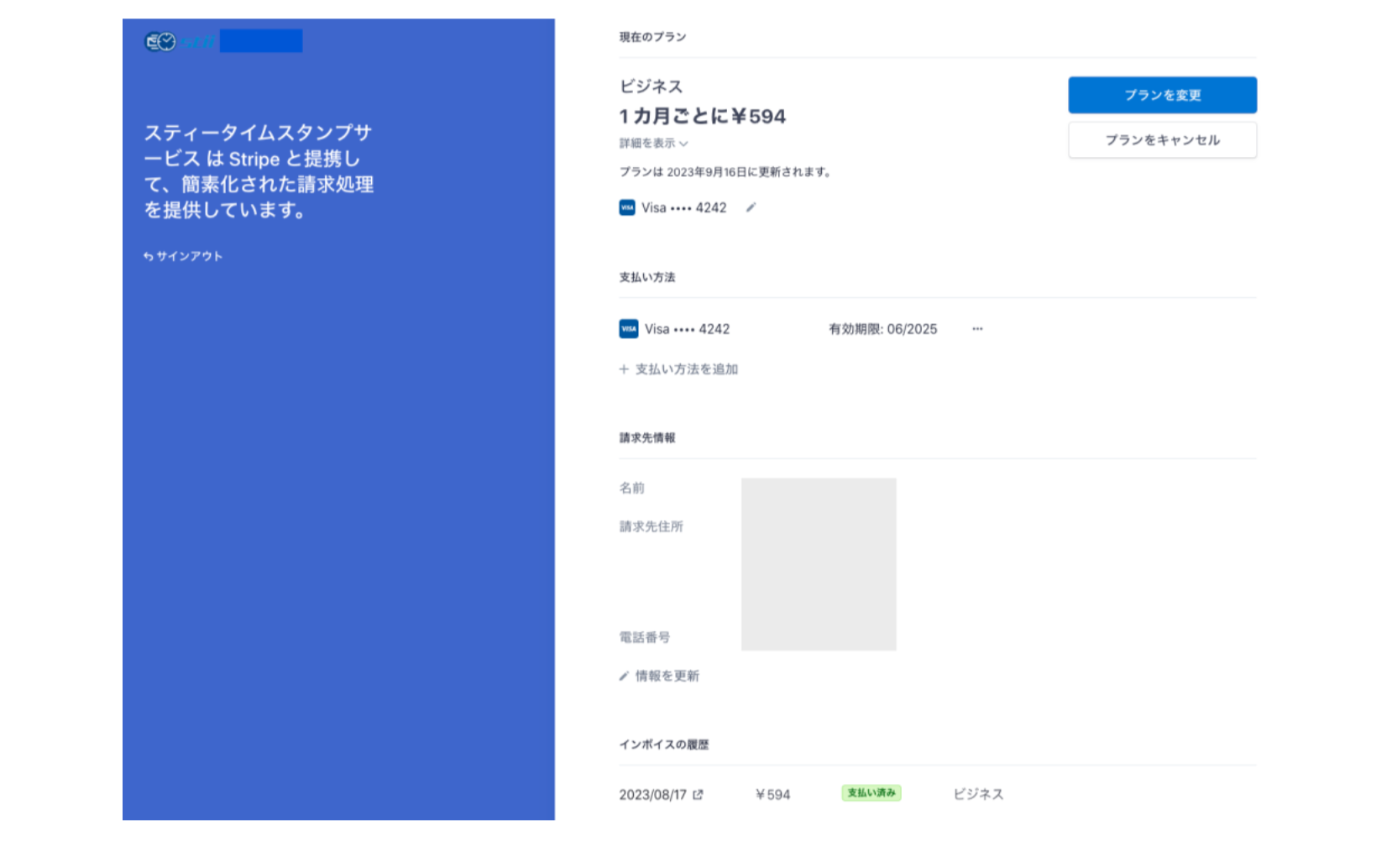Click plus icon for 支払い方法を追加
This screenshot has width=1392, height=867.
[x=624, y=369]
